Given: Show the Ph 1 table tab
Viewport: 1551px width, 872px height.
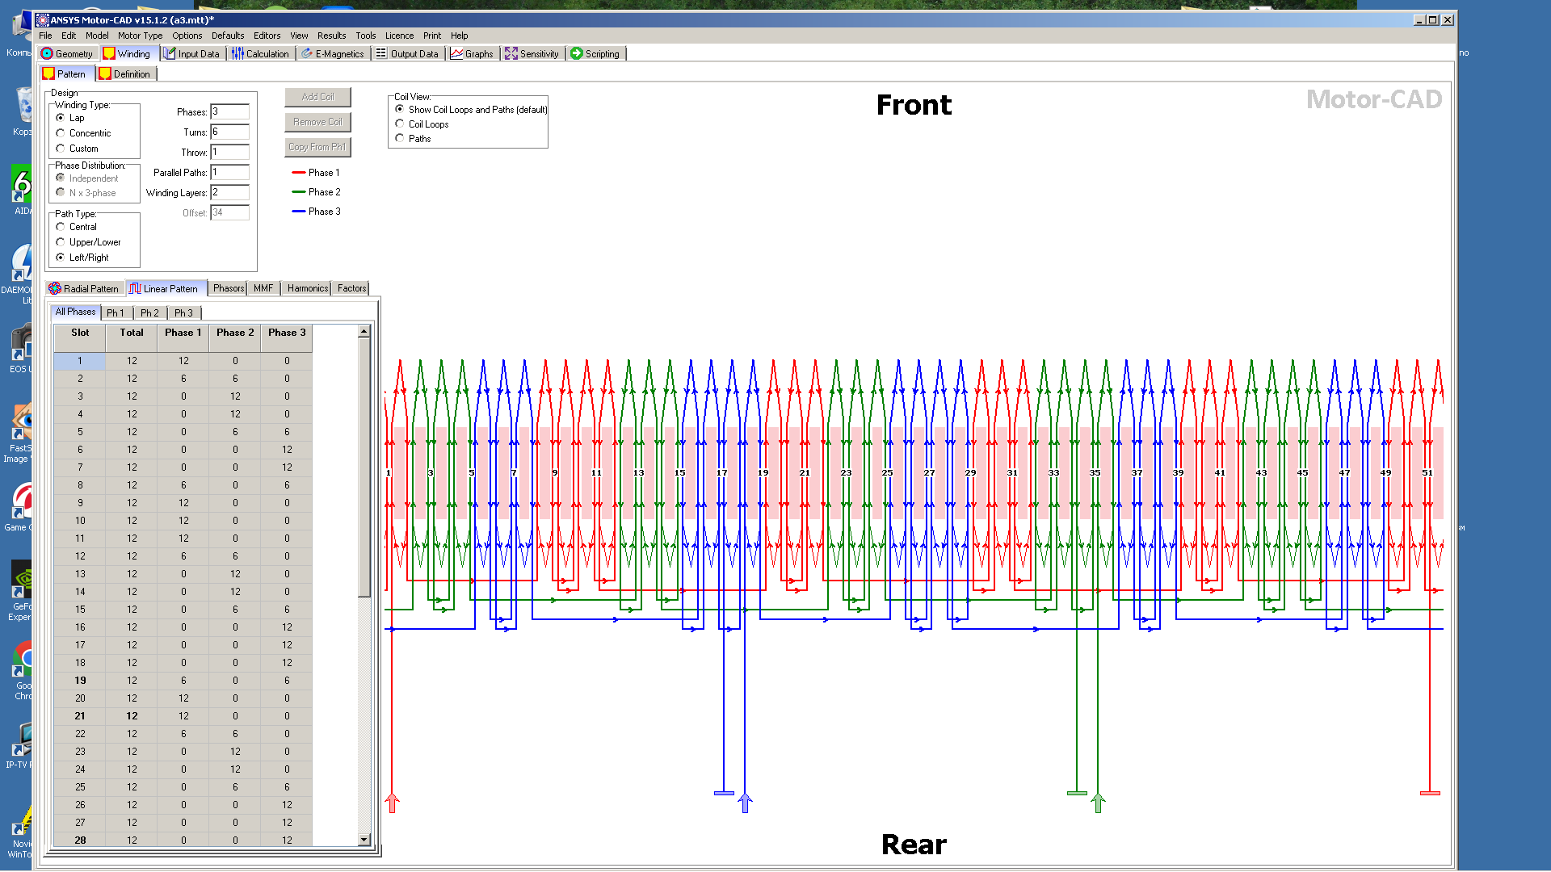Looking at the screenshot, I should [116, 313].
